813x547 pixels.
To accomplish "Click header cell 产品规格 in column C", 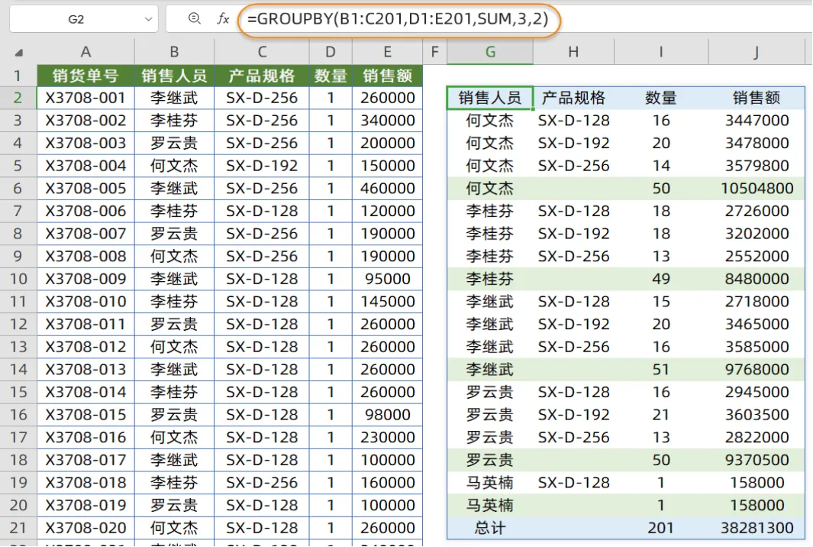I will [x=262, y=76].
